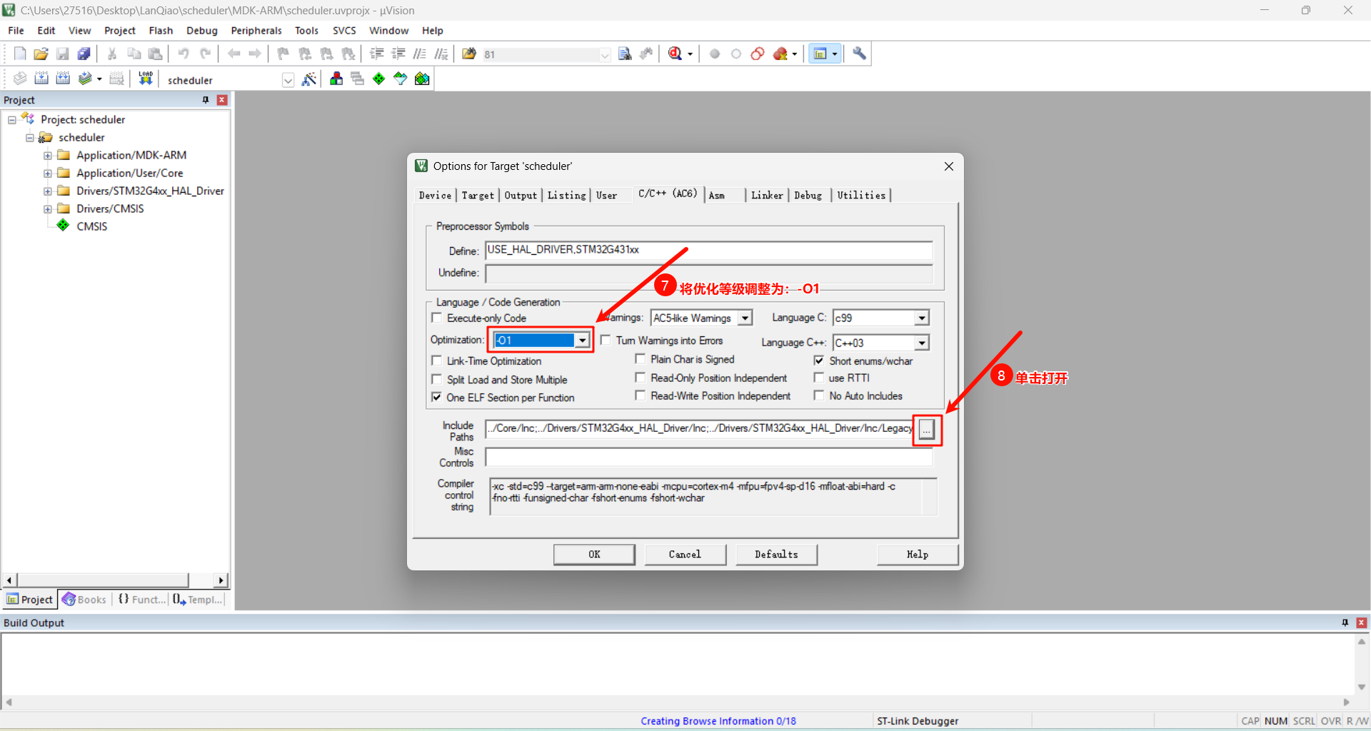This screenshot has height=731, width=1371.
Task: Click the Rebuild all target files icon
Action: (63, 79)
